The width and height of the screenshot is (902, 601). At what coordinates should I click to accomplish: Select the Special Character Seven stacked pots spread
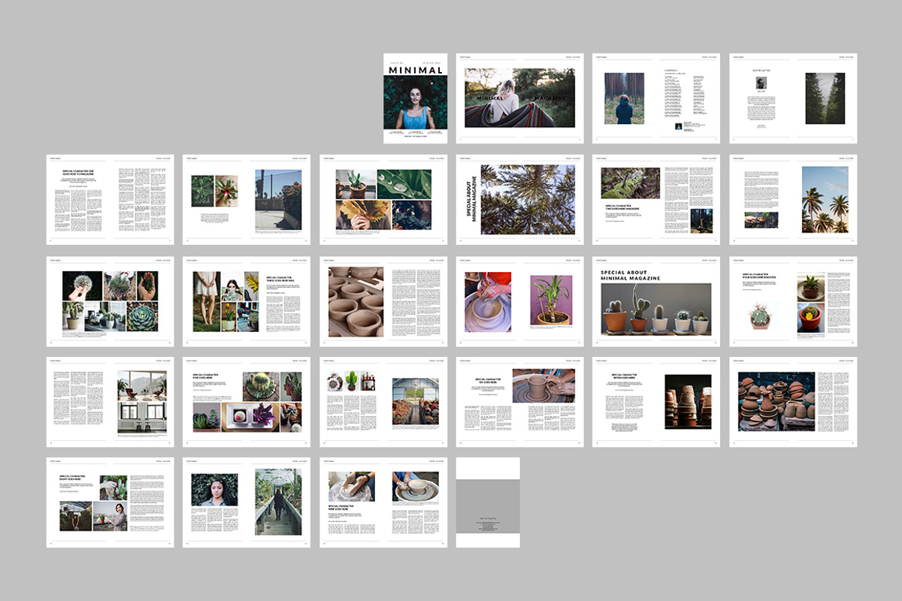coord(656,402)
